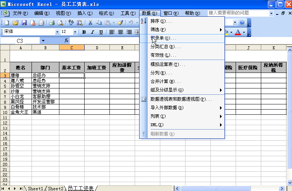The height and width of the screenshot is (191, 292).
Task: Paste using the clipboard icon
Action: 108,23
